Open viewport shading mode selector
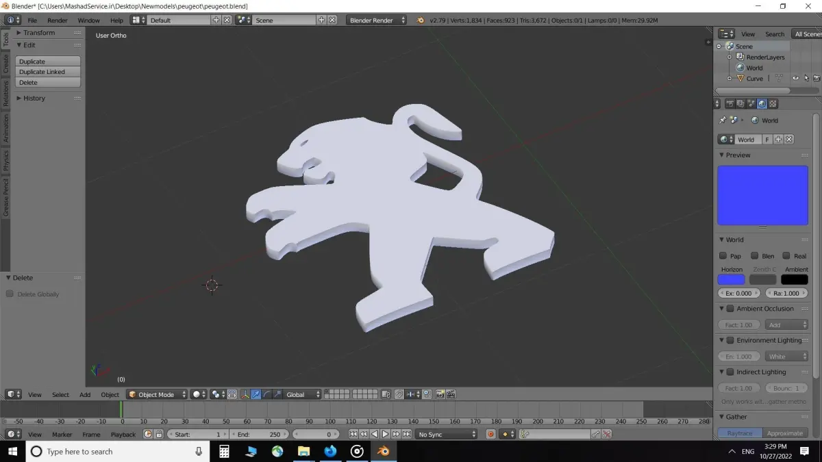Viewport: 822px width, 462px height. click(x=199, y=394)
